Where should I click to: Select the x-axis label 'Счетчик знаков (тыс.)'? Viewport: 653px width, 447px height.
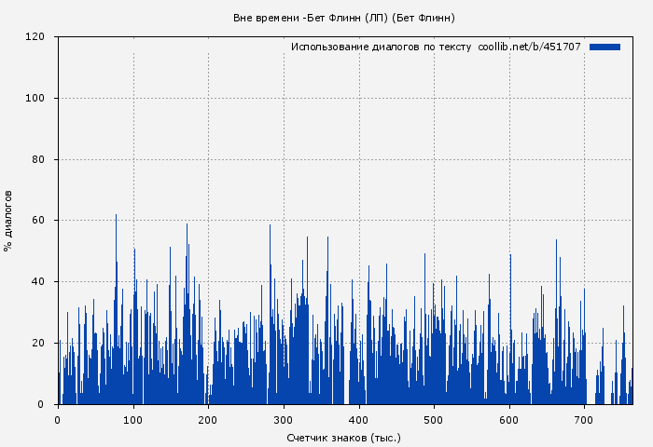point(344,437)
